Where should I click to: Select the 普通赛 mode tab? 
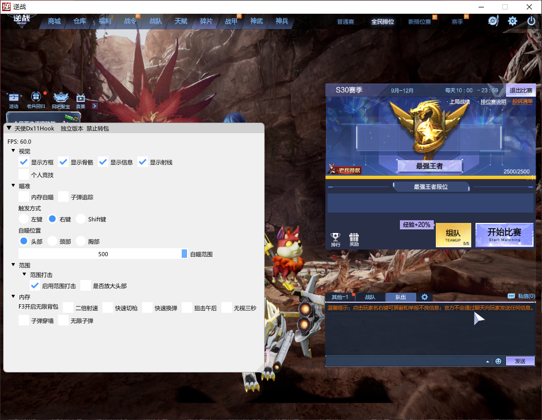click(345, 22)
